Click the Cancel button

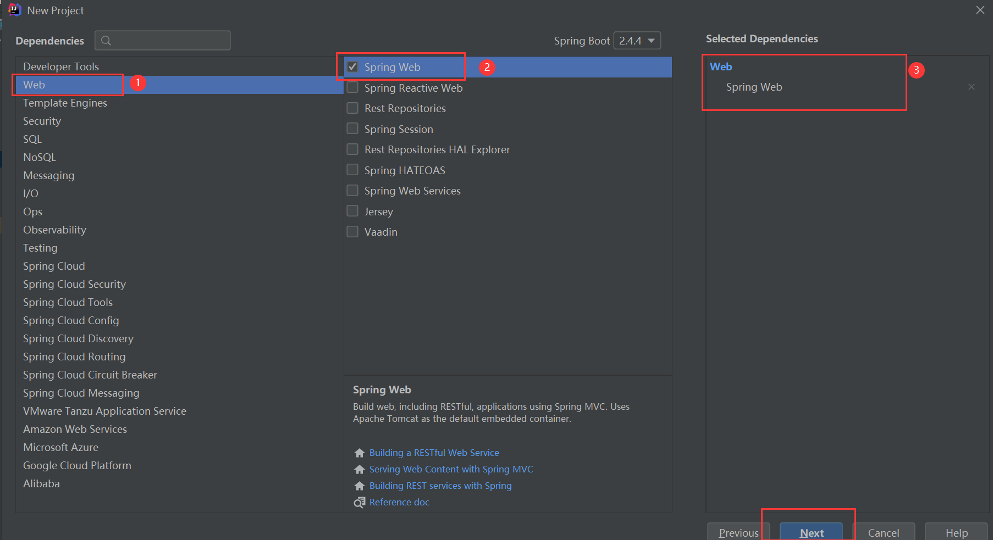point(884,532)
